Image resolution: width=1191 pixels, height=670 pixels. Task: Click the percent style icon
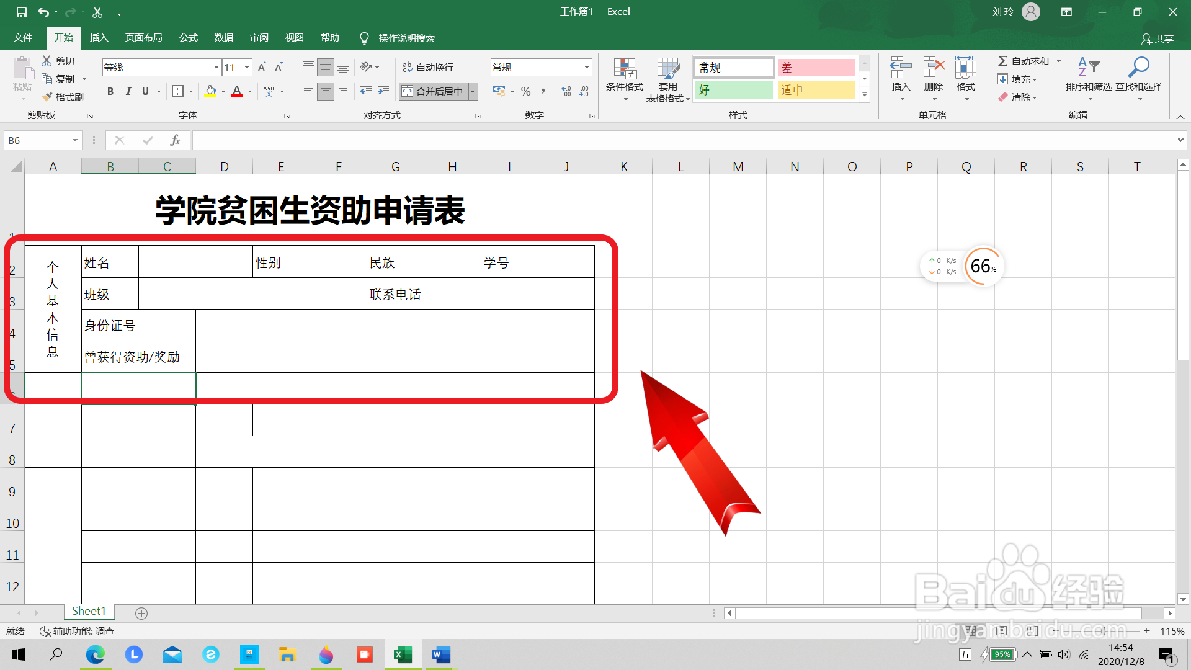tap(526, 91)
